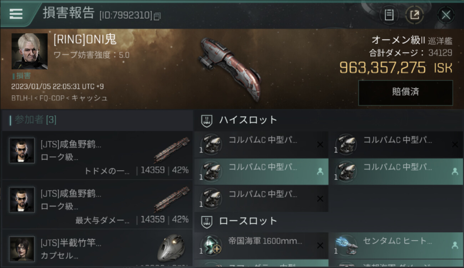Viewport: 464px width, 268px height.
Task: Open the clipboard document icon
Action: pos(389,15)
